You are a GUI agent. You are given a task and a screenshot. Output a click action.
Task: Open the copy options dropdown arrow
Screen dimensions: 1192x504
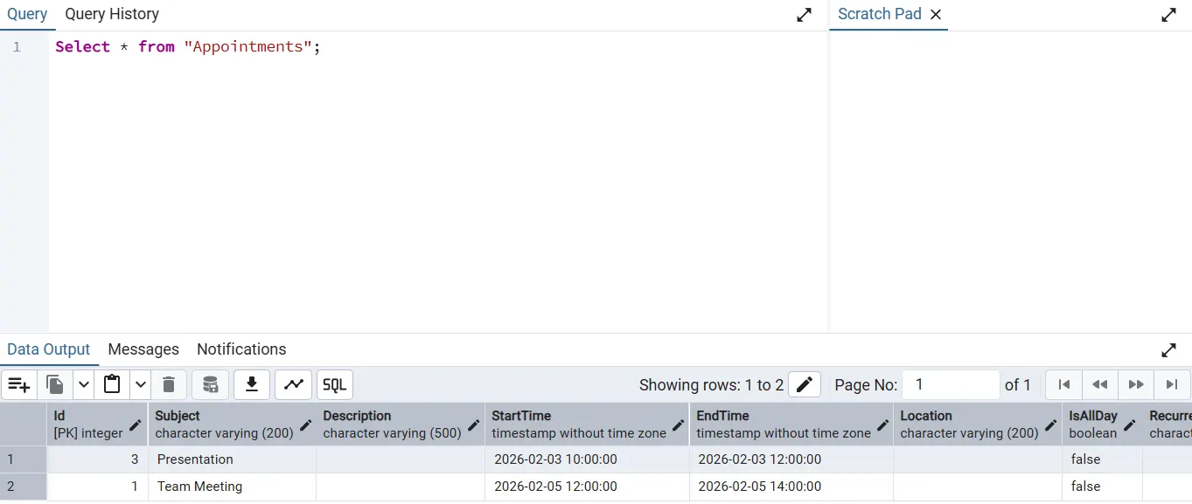click(84, 384)
